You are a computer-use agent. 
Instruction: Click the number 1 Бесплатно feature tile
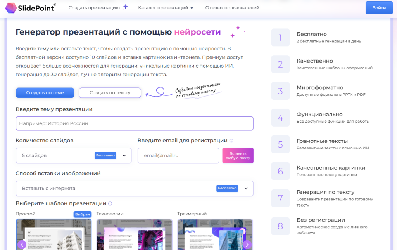point(280,38)
